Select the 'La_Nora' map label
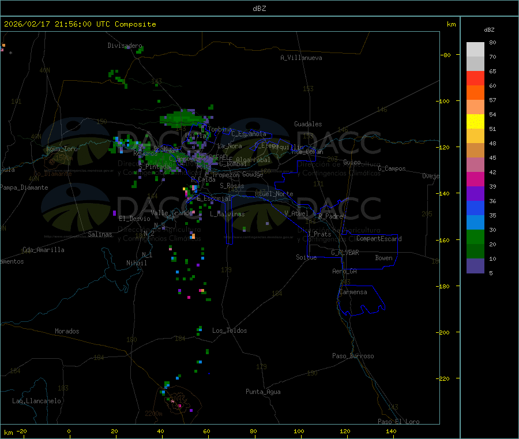Screen dimensions: 519x439 pos(230,146)
